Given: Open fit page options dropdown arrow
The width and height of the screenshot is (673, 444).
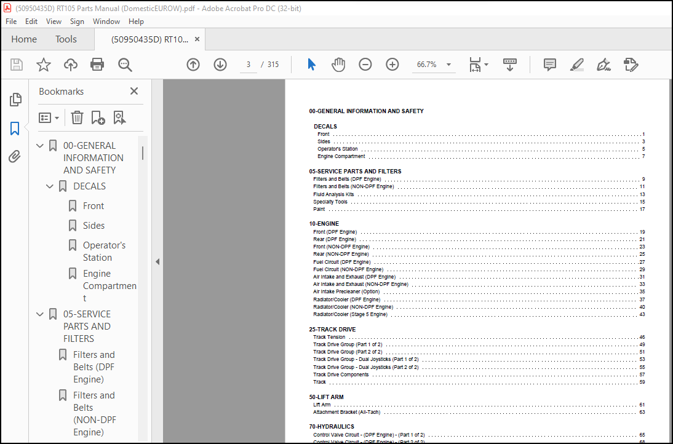Looking at the screenshot, I should pos(486,65).
